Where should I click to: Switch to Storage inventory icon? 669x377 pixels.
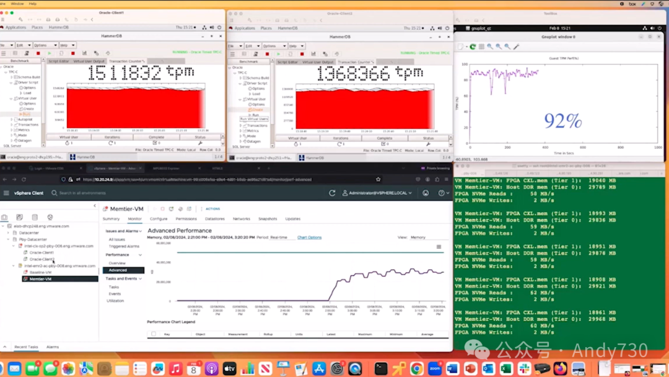[x=35, y=217]
